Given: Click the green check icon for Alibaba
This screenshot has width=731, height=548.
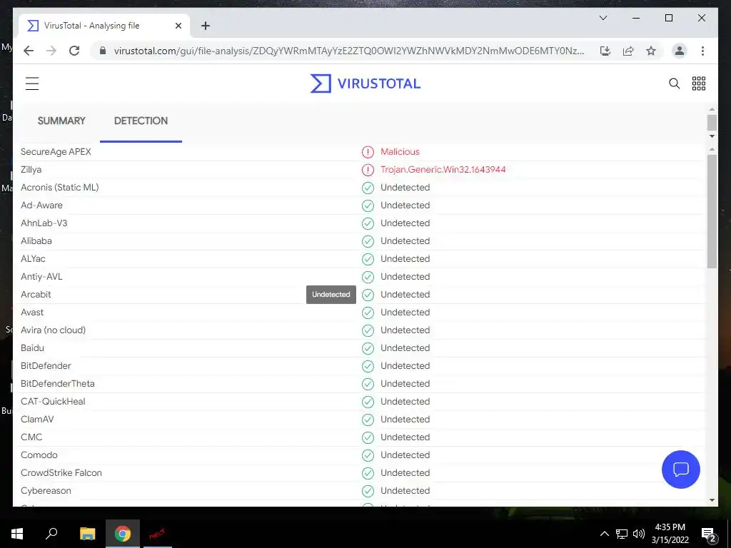Looking at the screenshot, I should [368, 241].
